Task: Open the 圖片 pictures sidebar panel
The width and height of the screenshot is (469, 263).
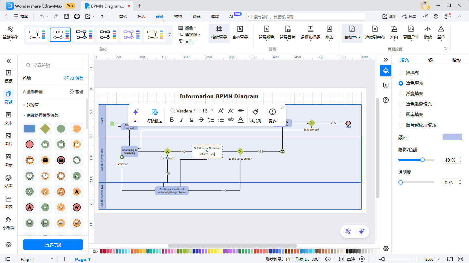Action: (x=9, y=139)
